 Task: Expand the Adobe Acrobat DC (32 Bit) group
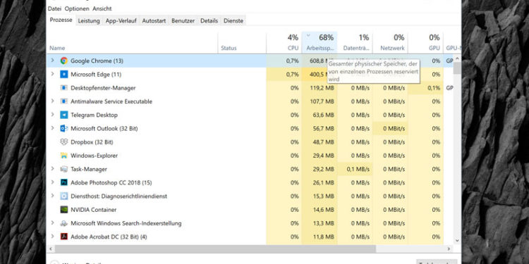52,237
